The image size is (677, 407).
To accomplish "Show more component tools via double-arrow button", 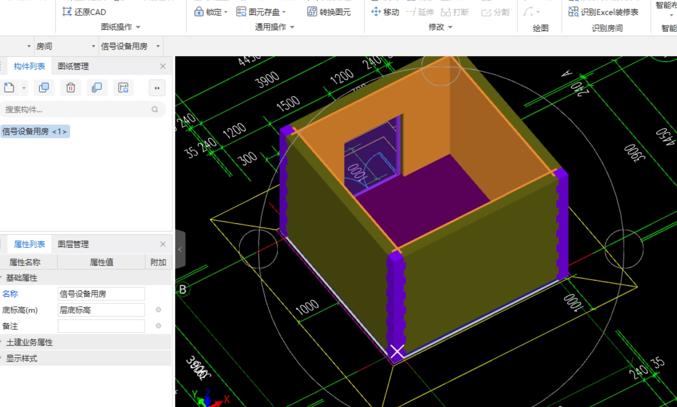I will coord(157,88).
